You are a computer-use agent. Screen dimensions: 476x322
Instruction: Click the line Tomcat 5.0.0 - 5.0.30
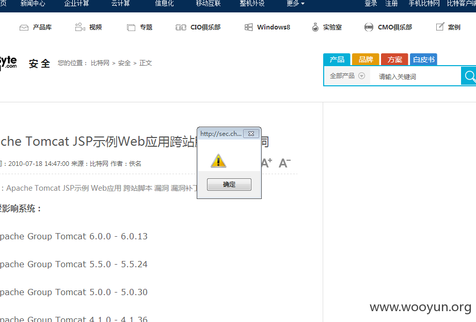[101, 292]
